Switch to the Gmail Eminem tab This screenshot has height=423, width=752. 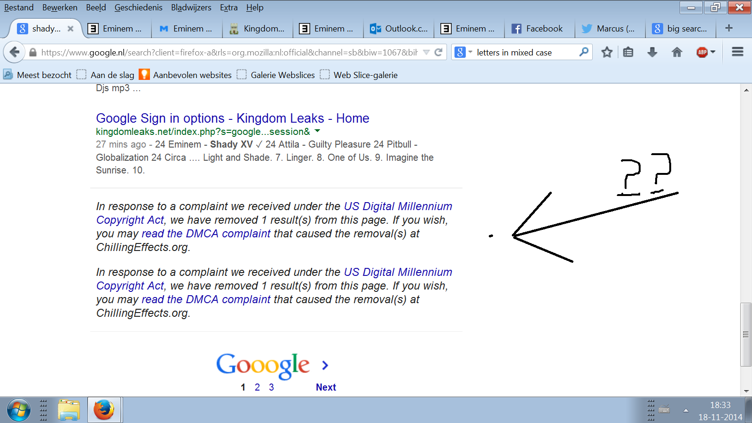pyautogui.click(x=187, y=29)
